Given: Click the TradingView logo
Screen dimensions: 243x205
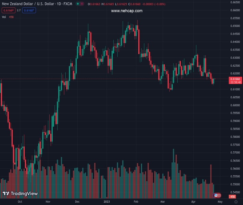Looking at the screenshot, I should pyautogui.click(x=20, y=194).
